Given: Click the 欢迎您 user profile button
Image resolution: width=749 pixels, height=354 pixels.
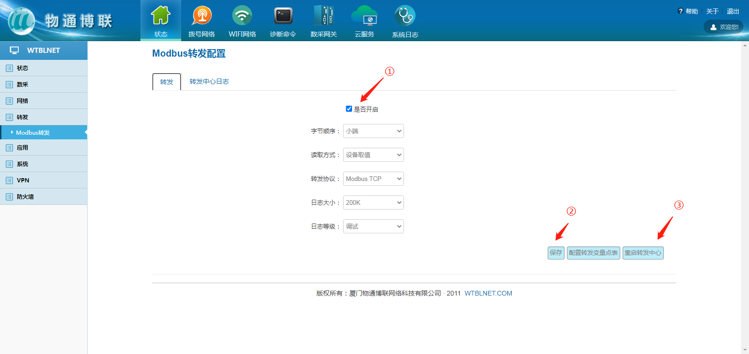Looking at the screenshot, I should pos(724,27).
